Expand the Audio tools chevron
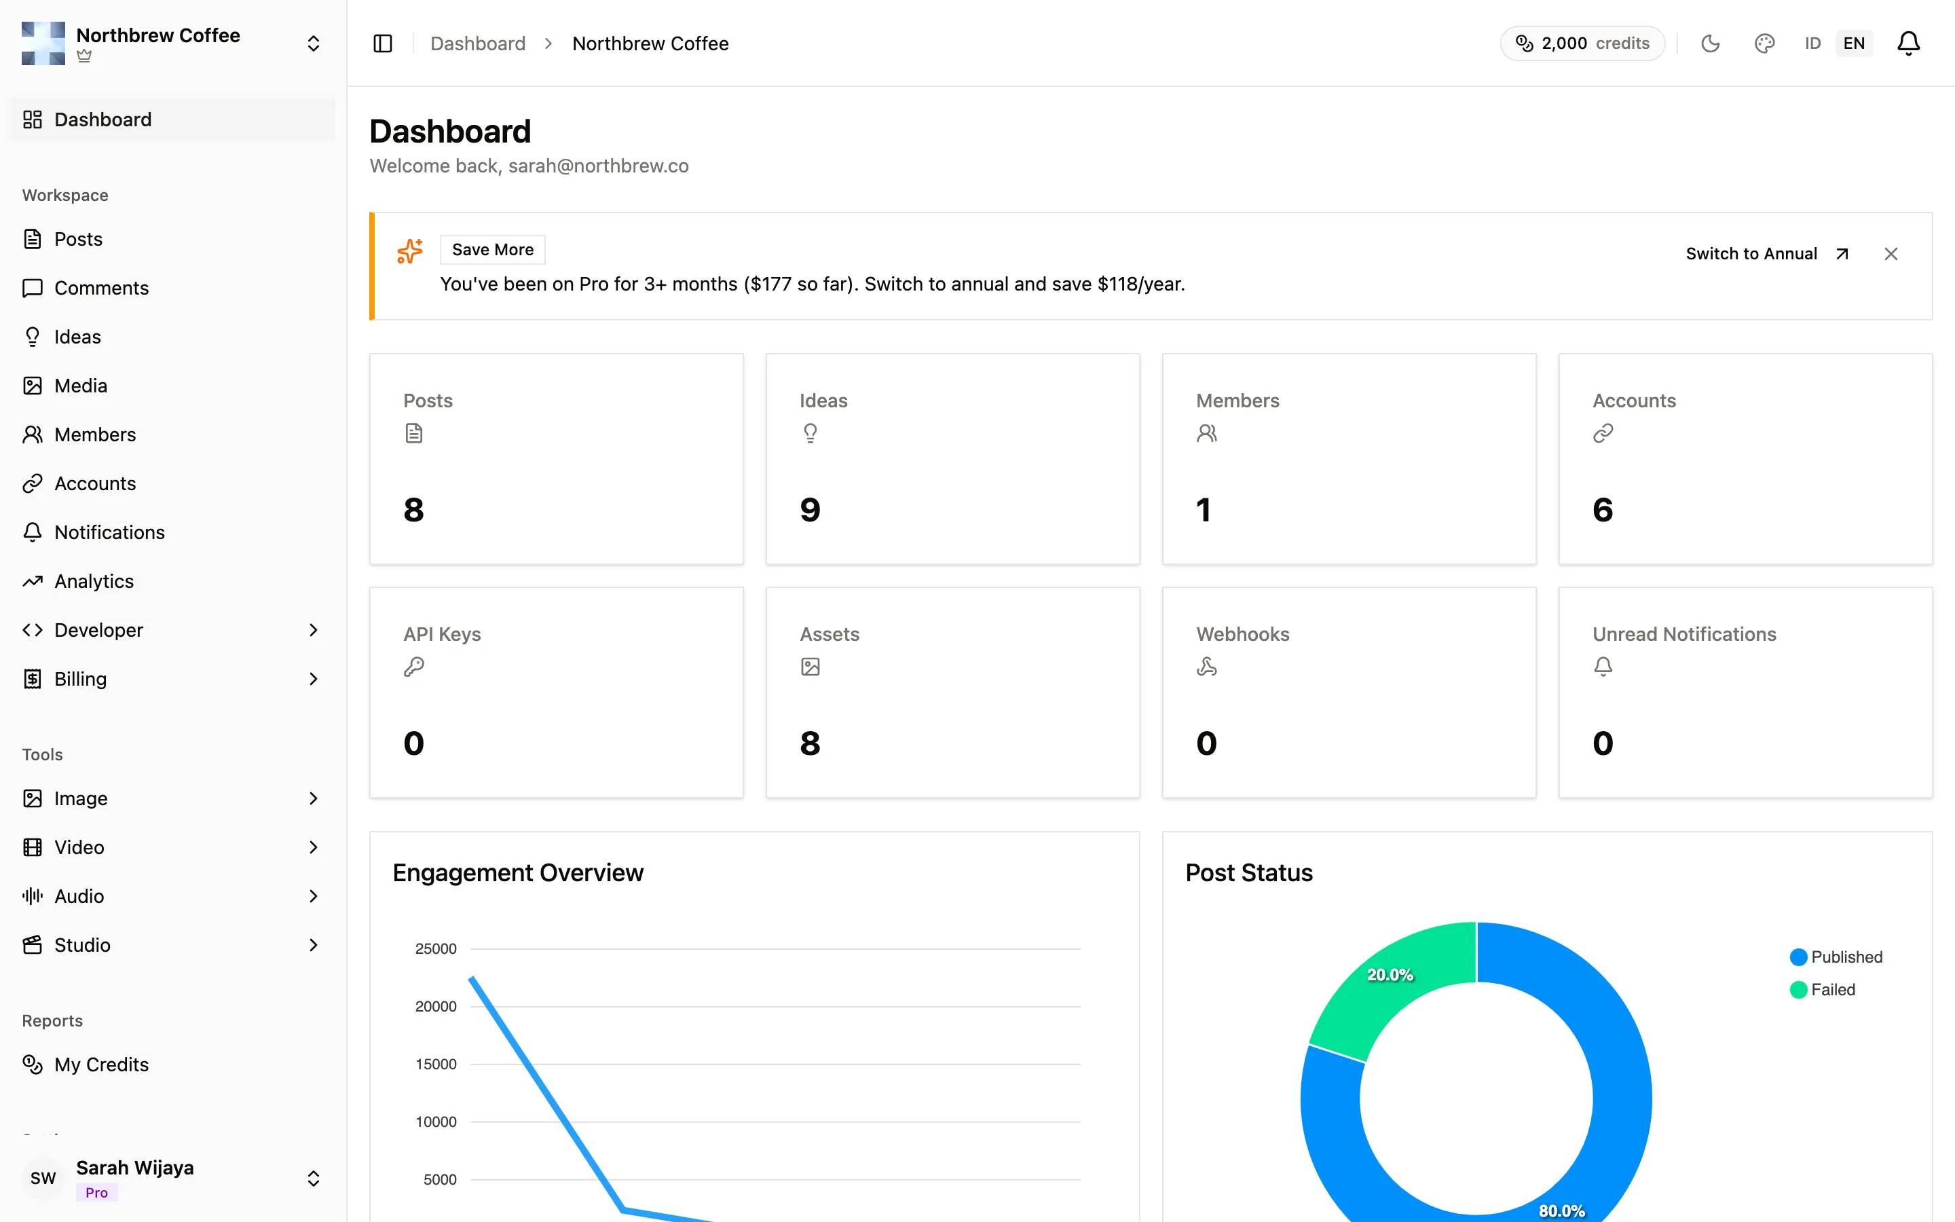This screenshot has width=1955, height=1222. coord(314,896)
